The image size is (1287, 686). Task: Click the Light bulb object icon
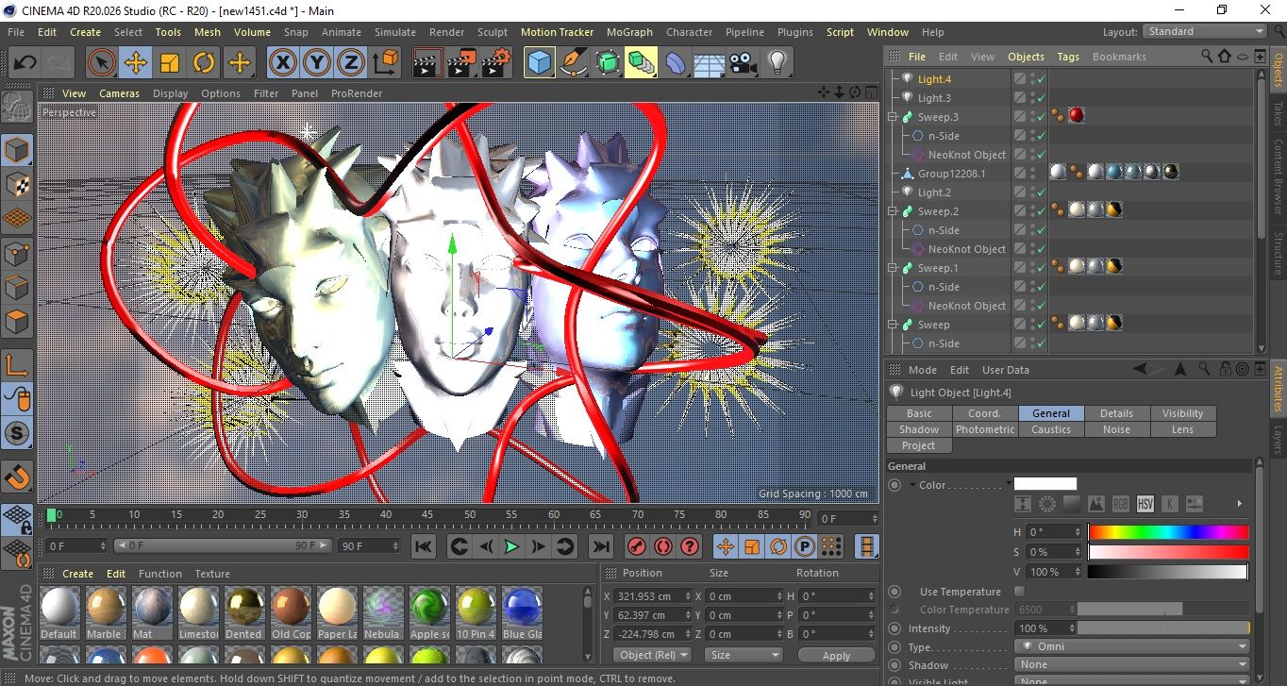point(777,63)
